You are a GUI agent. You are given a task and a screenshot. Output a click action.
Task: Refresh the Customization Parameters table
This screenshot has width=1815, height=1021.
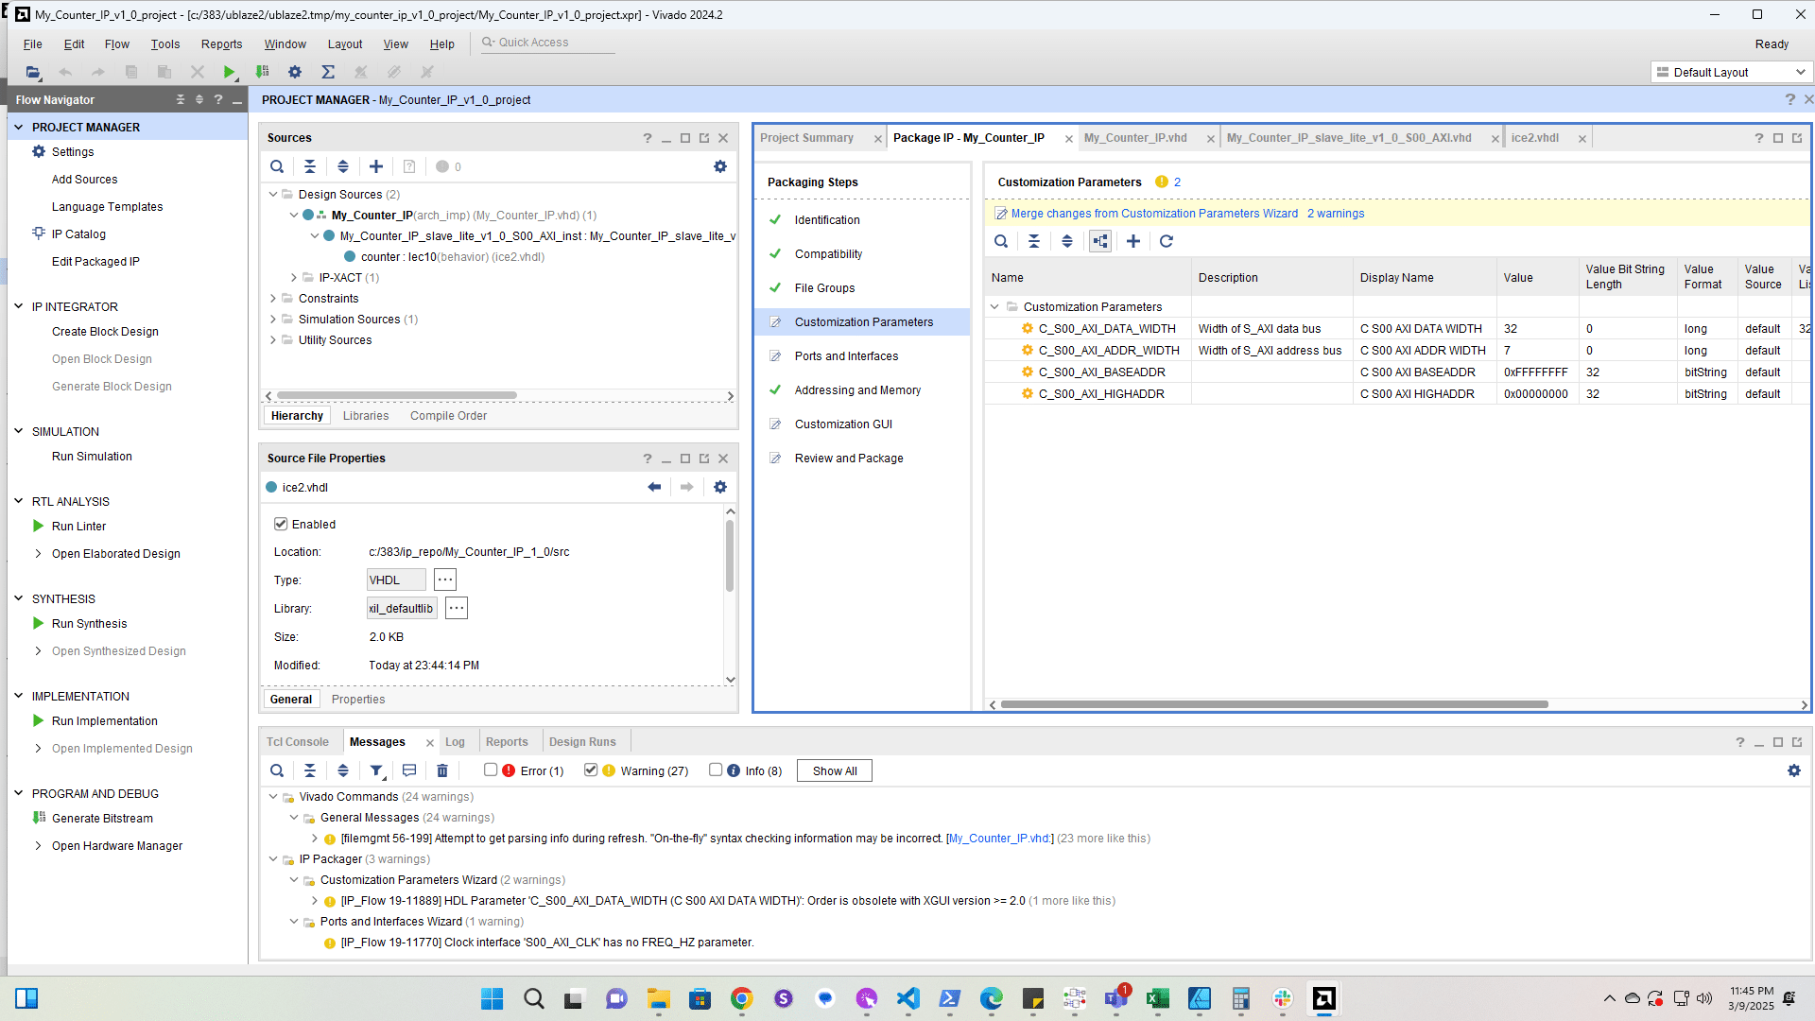1167,241
